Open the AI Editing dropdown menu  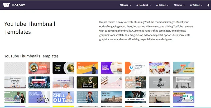click(162, 5)
